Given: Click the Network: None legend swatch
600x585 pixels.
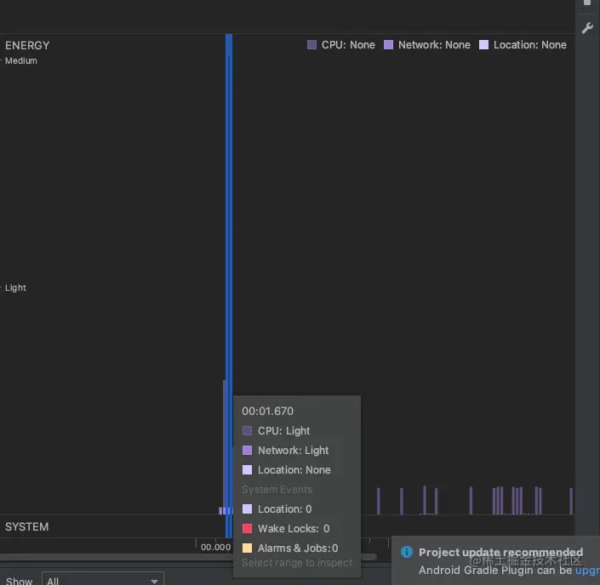Looking at the screenshot, I should [388, 45].
